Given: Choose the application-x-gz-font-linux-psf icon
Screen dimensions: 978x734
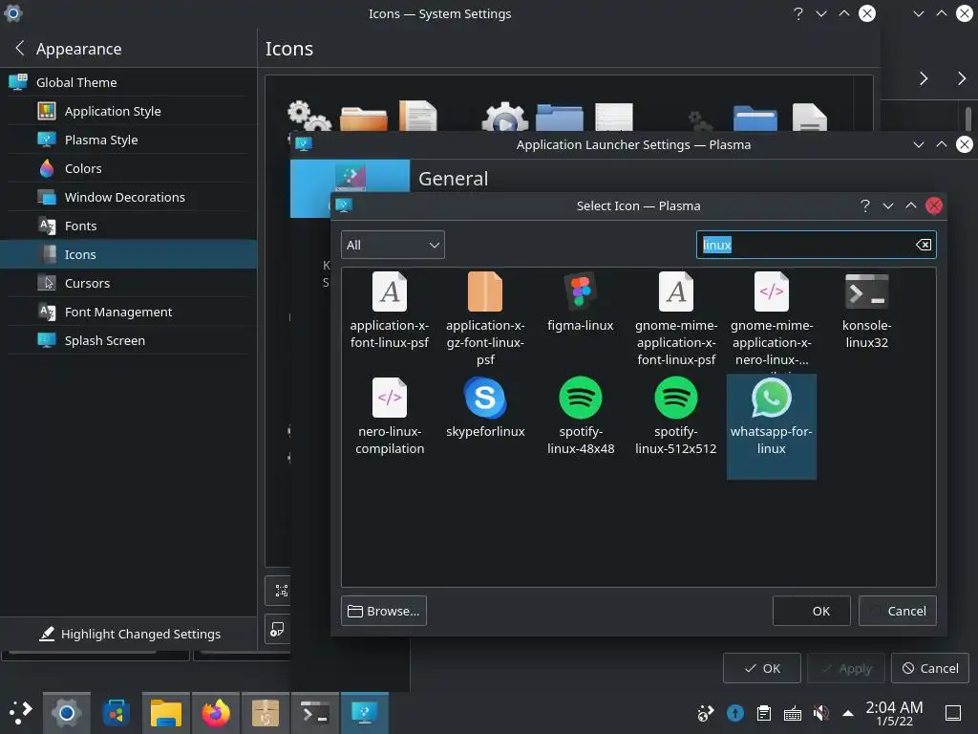Looking at the screenshot, I should tap(484, 310).
